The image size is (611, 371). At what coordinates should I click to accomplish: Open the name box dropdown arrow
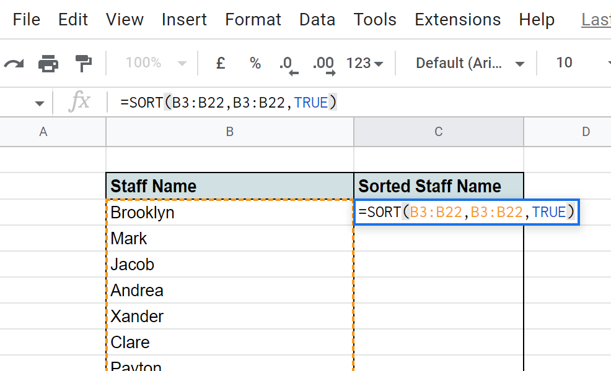[40, 103]
